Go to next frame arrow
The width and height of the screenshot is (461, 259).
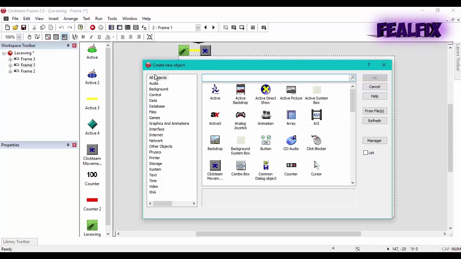(213, 27)
